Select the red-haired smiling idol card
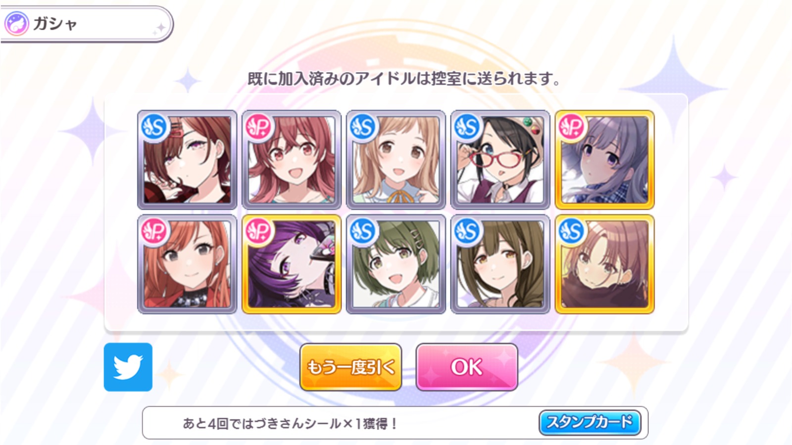 (292, 160)
